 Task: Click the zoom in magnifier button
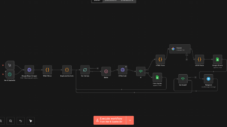(x=1, y=121)
